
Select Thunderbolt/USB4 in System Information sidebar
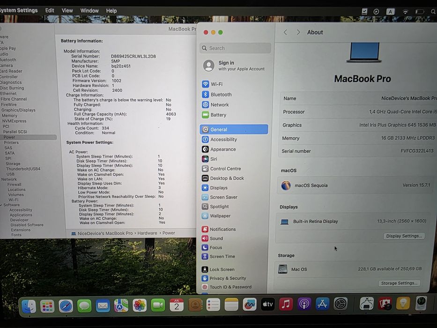tap(23, 169)
